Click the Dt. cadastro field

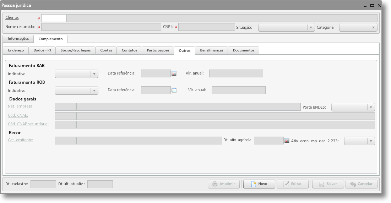pos(43,184)
